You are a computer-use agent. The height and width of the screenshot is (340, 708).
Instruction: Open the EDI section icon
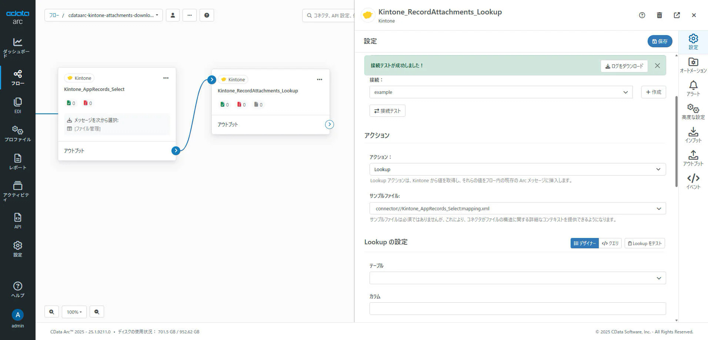pyautogui.click(x=17, y=105)
